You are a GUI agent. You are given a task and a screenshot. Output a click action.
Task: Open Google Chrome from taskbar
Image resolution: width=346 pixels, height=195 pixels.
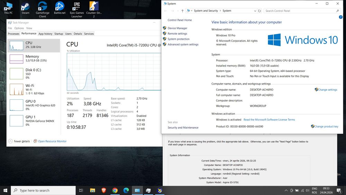(x=115, y=190)
